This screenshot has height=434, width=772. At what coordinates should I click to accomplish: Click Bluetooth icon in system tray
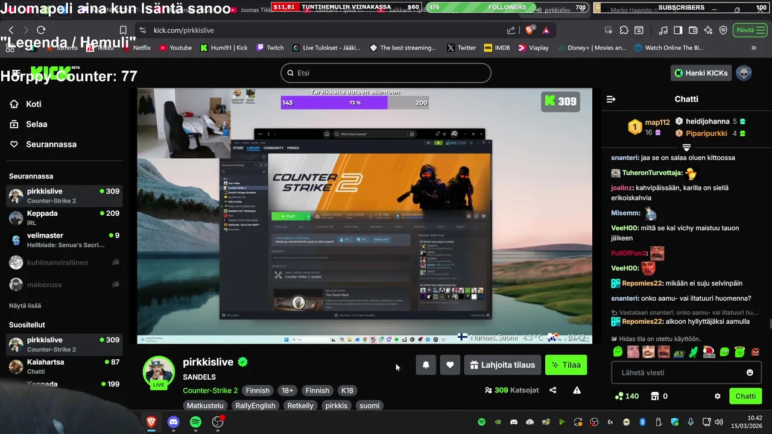click(x=642, y=422)
